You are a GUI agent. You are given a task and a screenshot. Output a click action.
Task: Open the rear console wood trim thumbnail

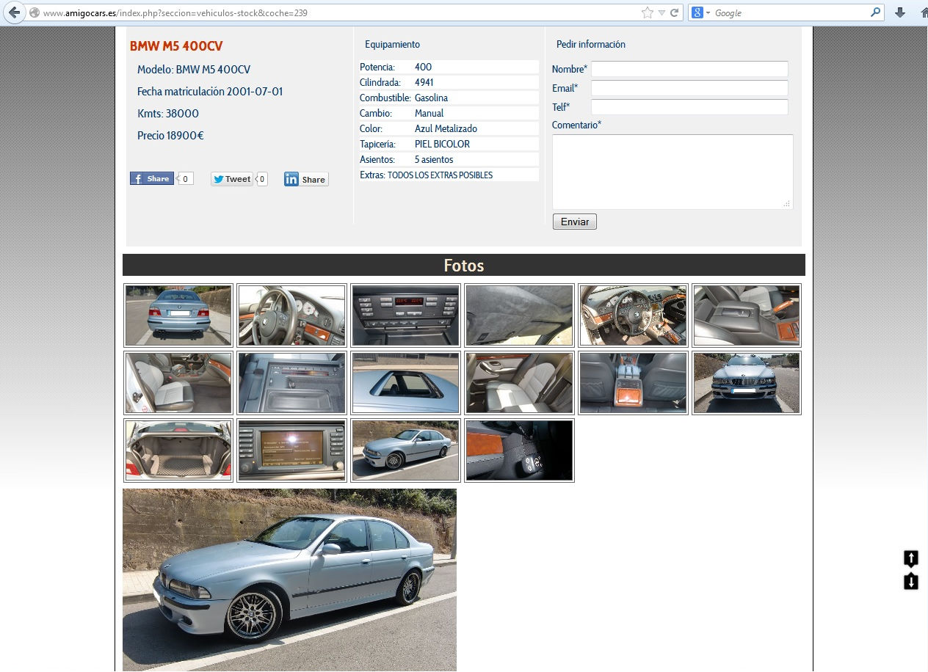[633, 383]
